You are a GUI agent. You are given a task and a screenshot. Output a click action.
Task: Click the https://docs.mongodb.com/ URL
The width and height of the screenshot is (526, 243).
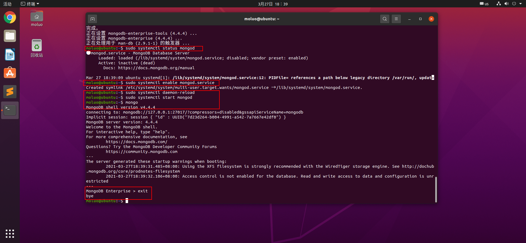tap(137, 142)
